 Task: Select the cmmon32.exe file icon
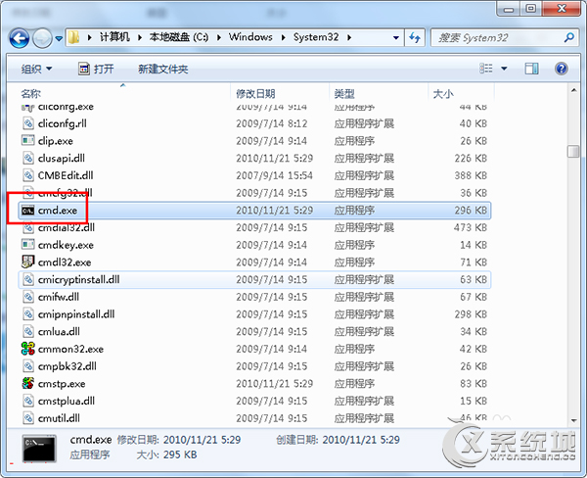coord(28,349)
